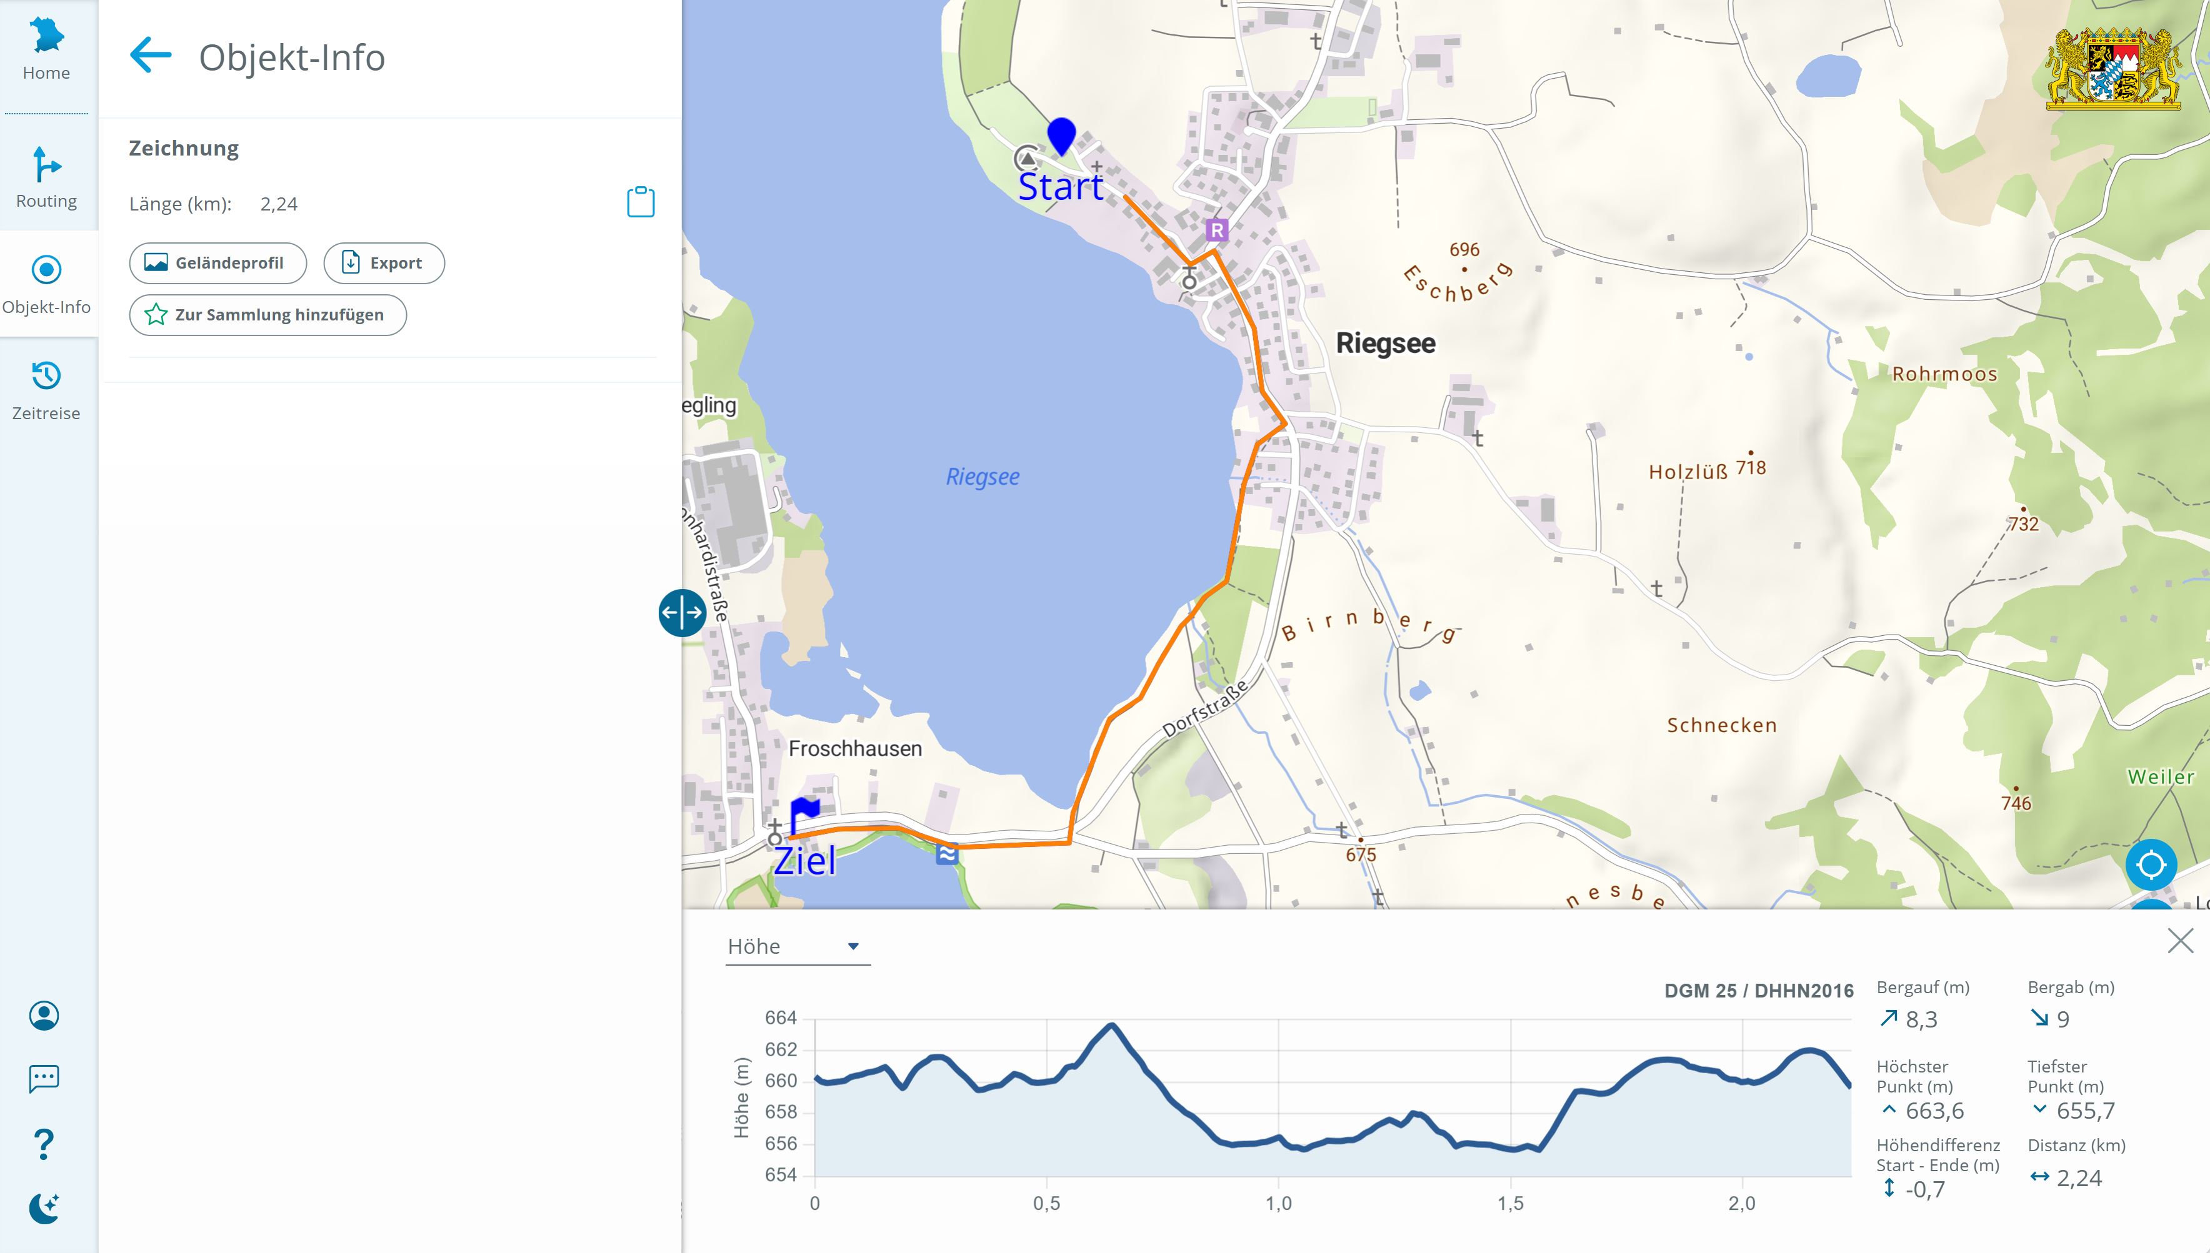This screenshot has width=2210, height=1253.
Task: Expand the Höhe dropdown in profile
Action: pyautogui.click(x=798, y=947)
